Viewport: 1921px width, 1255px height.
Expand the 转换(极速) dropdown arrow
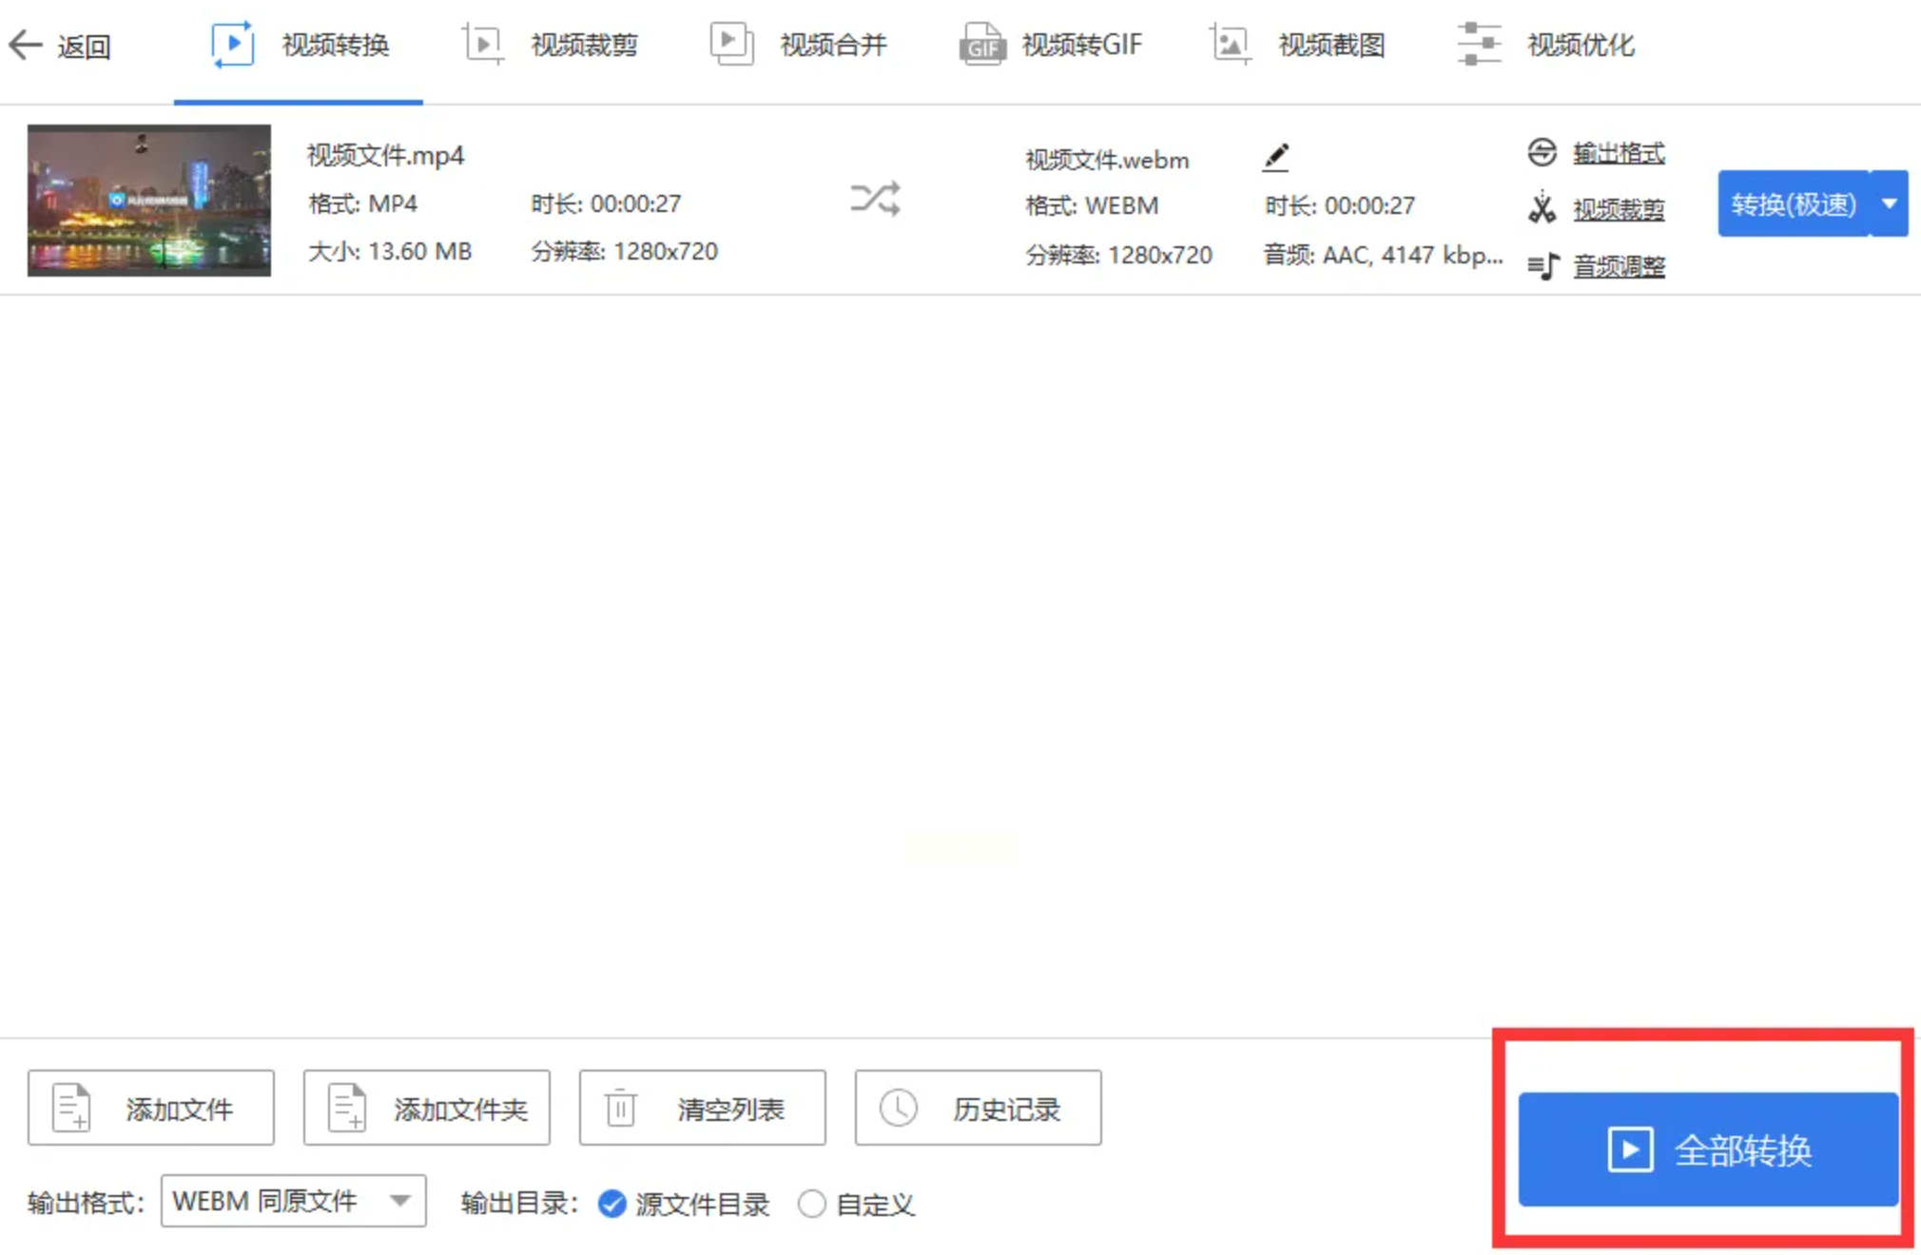point(1889,203)
